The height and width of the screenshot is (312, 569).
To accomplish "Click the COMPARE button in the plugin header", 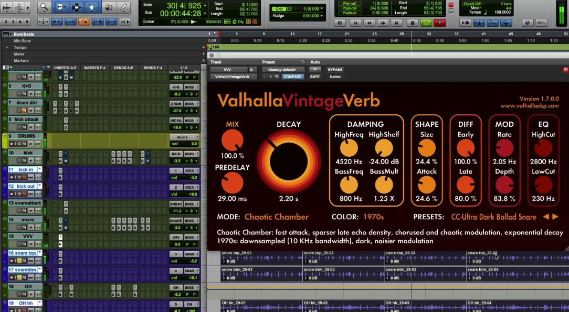I will pos(292,77).
